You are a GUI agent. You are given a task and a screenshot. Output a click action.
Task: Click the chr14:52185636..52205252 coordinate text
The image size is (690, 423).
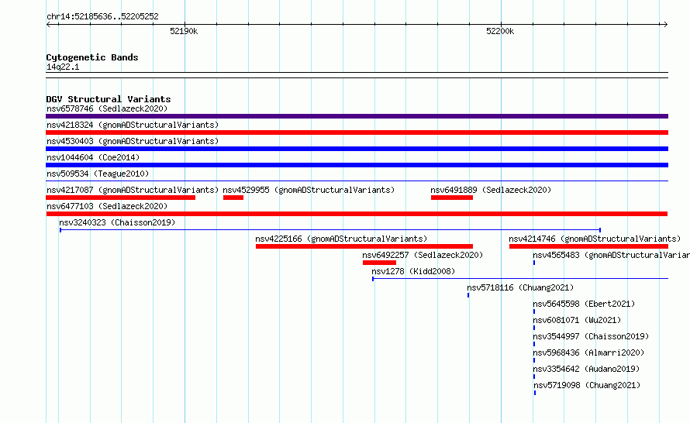pyautogui.click(x=102, y=16)
